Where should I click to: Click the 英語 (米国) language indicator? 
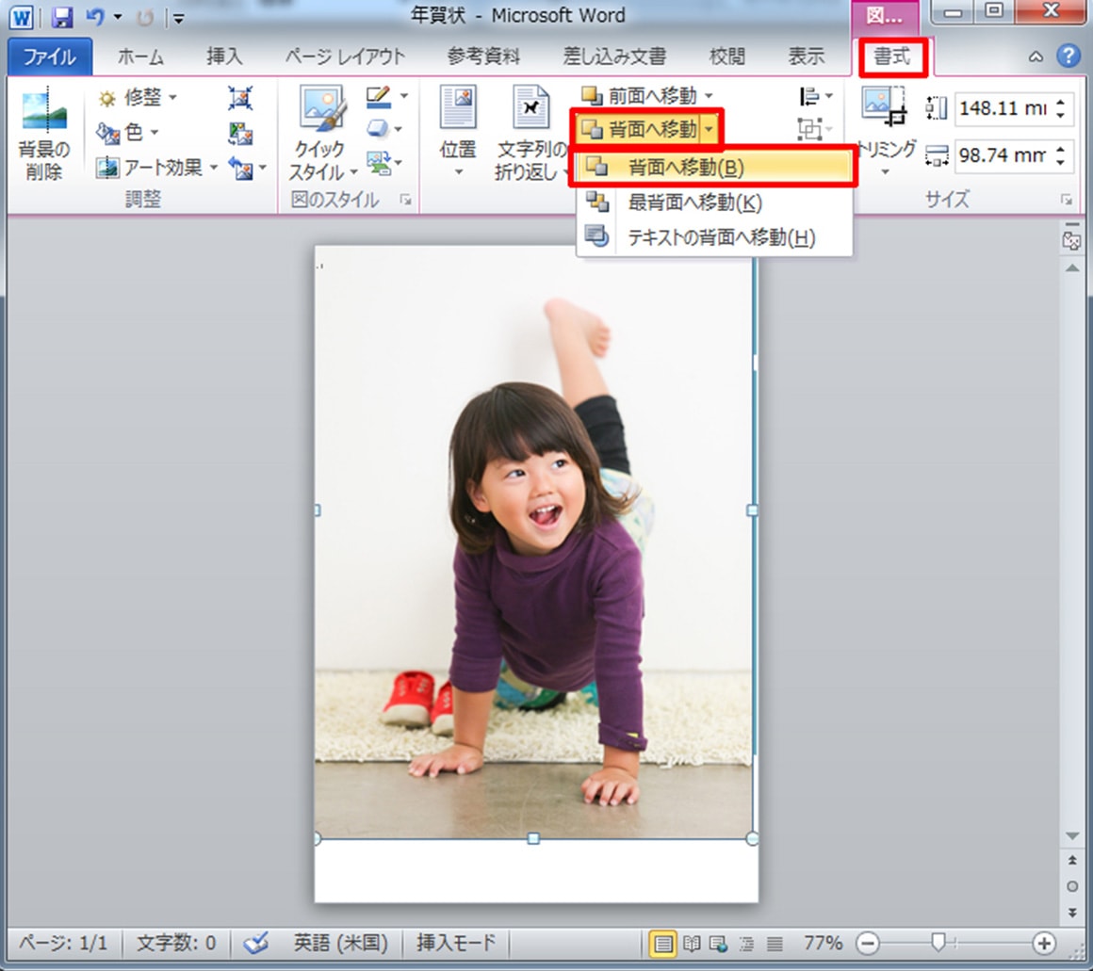click(x=340, y=943)
